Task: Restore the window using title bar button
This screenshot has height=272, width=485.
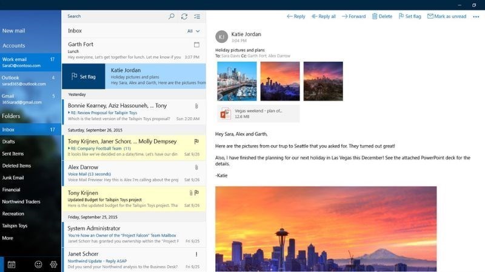Action: tap(474, 5)
